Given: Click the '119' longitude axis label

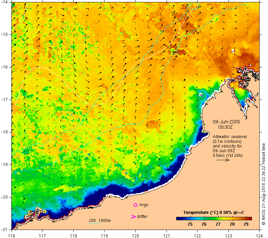Looking at the screenshot, I should (105, 236).
